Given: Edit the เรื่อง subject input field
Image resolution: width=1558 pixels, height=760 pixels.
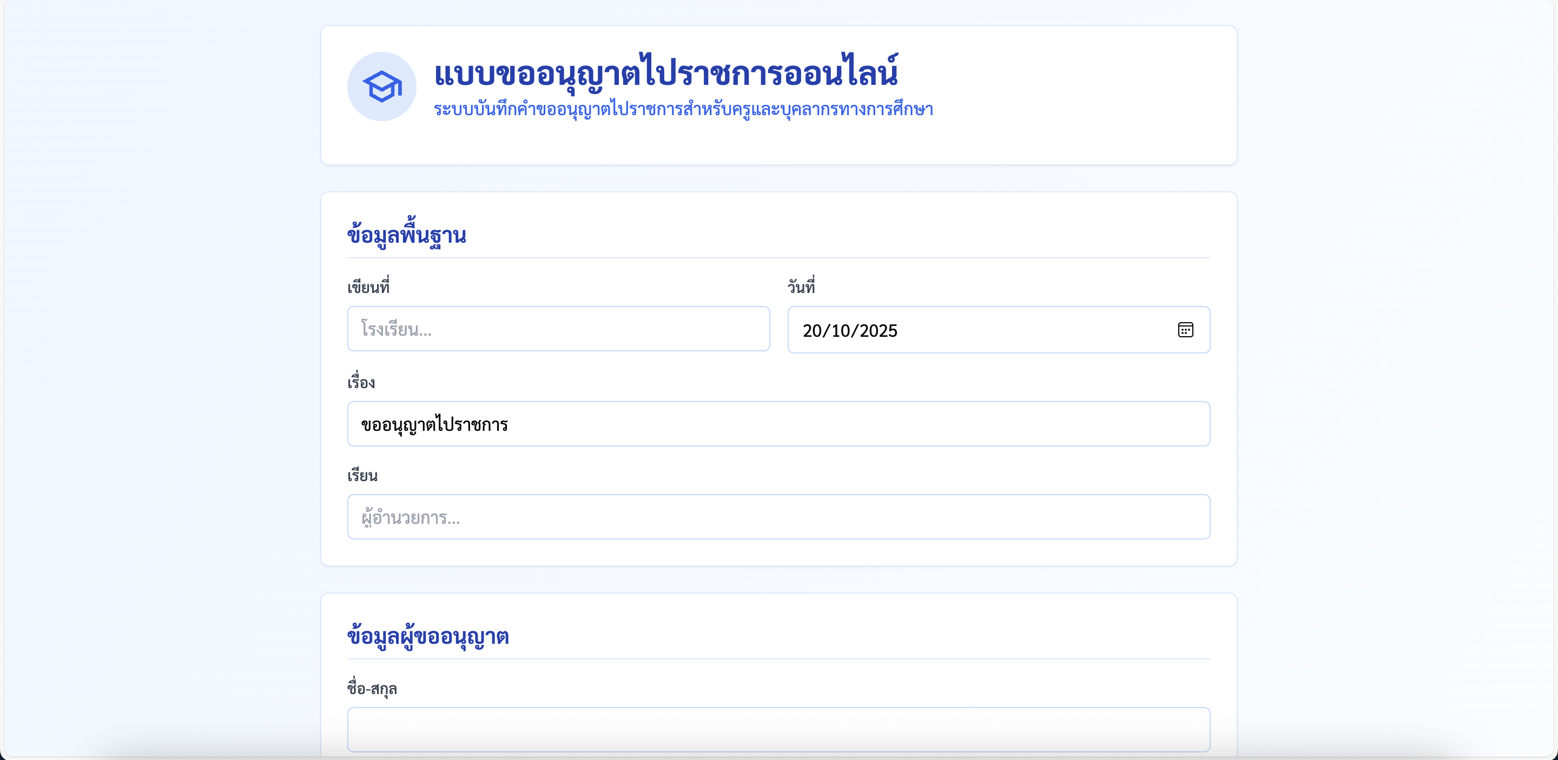Looking at the screenshot, I should [x=778, y=424].
